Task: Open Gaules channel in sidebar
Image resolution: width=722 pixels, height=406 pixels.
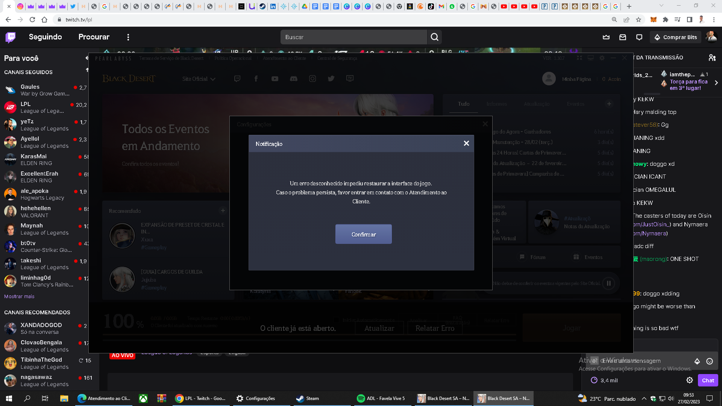Action: tap(45, 90)
